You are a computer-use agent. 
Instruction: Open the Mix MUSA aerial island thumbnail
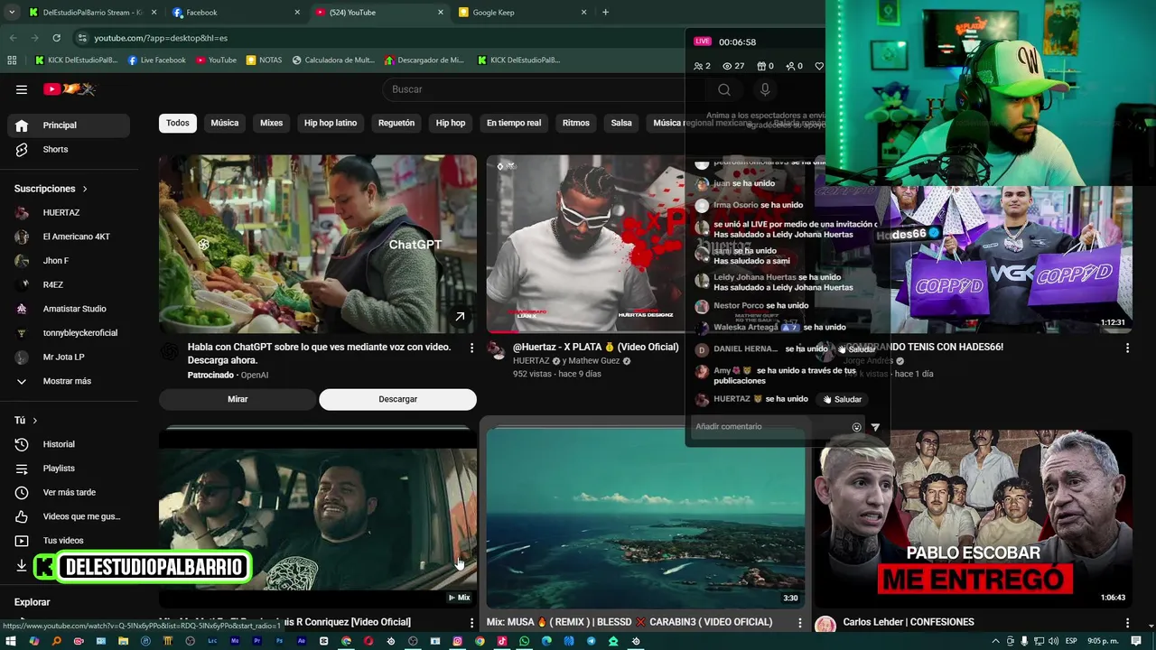tap(645, 519)
